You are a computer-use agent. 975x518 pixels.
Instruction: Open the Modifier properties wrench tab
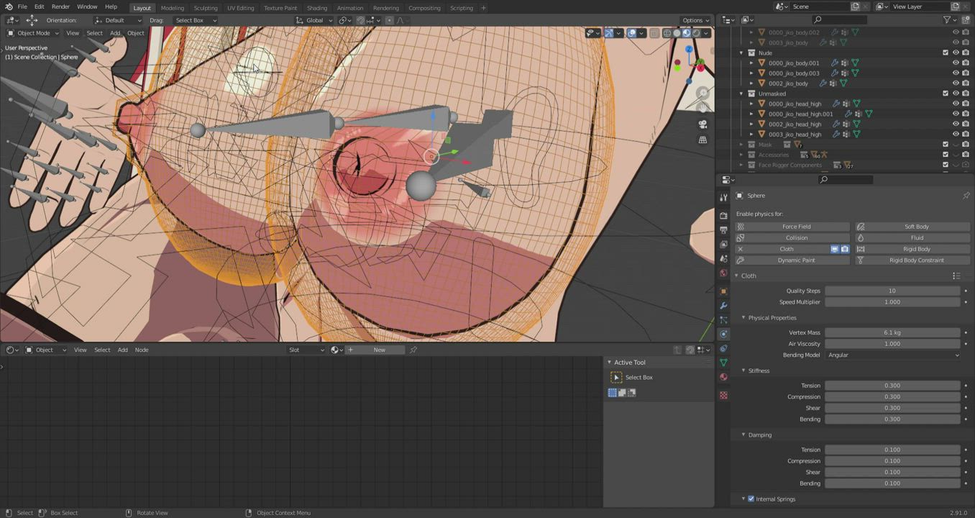[723, 306]
